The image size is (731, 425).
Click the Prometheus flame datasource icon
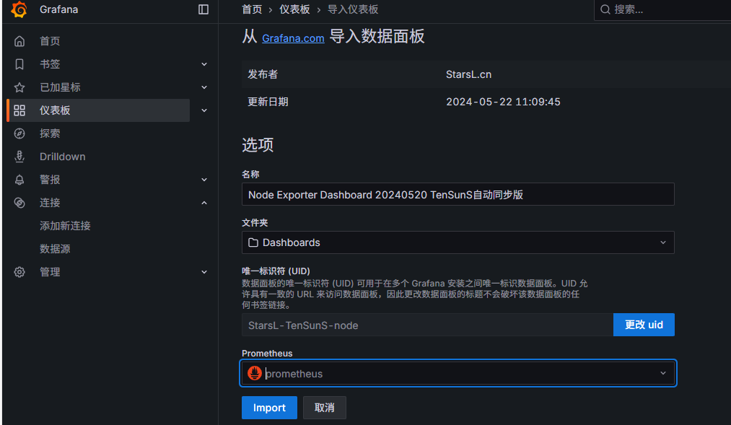tap(255, 373)
